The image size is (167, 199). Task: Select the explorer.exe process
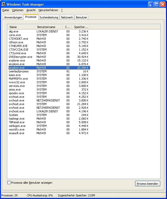tap(49, 60)
